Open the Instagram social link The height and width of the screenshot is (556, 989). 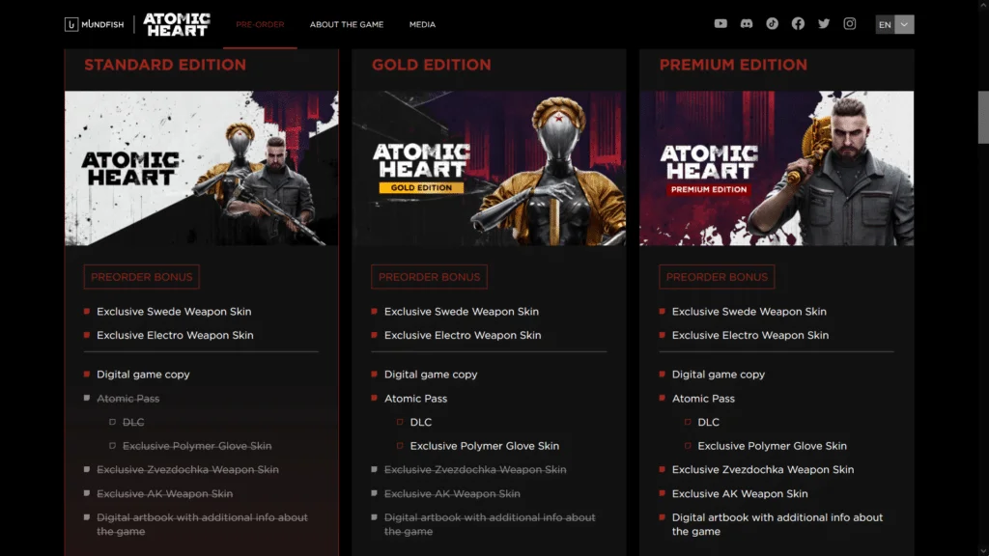(x=850, y=24)
